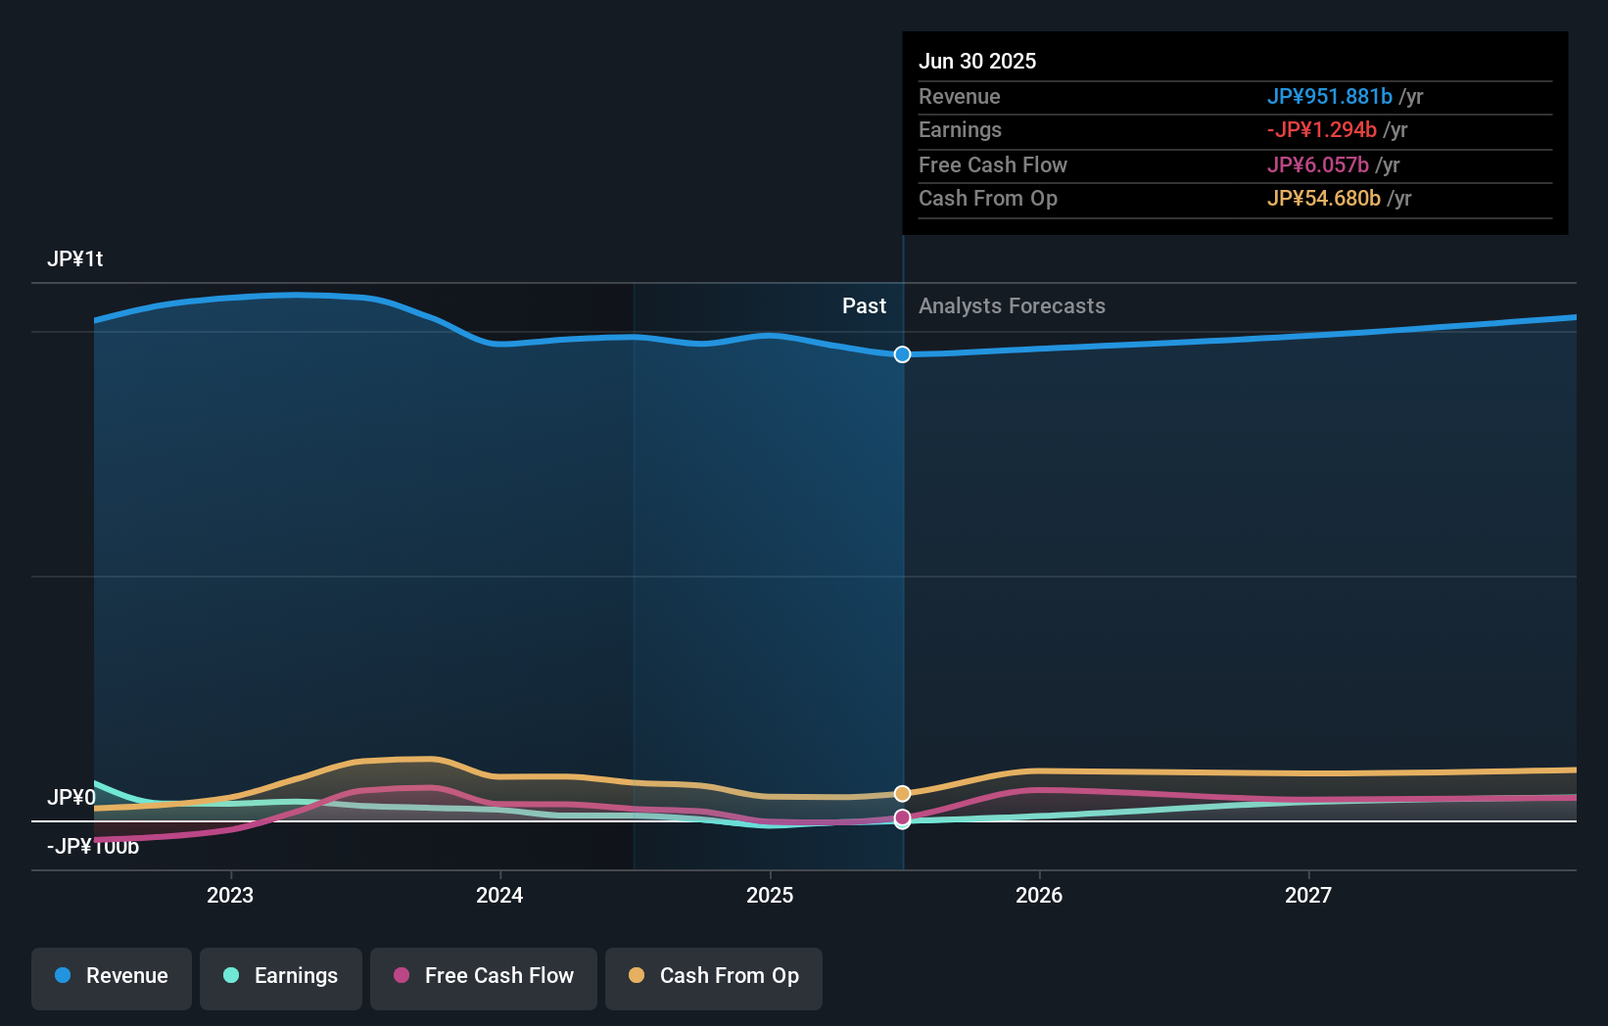Select the Free Cash Flow marker at Jun 2025
Viewport: 1608px width, 1026px height.
click(x=902, y=816)
